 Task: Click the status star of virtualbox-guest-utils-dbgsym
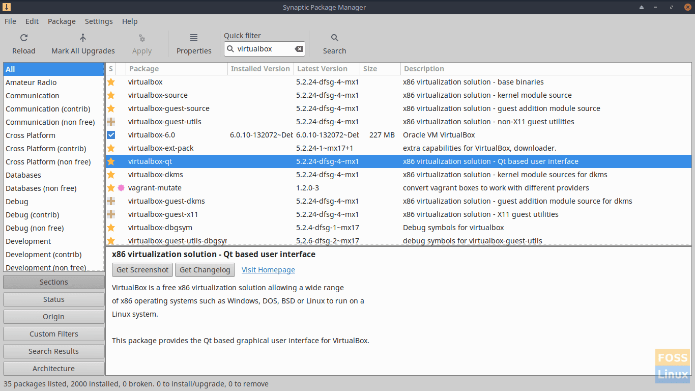[x=111, y=240]
